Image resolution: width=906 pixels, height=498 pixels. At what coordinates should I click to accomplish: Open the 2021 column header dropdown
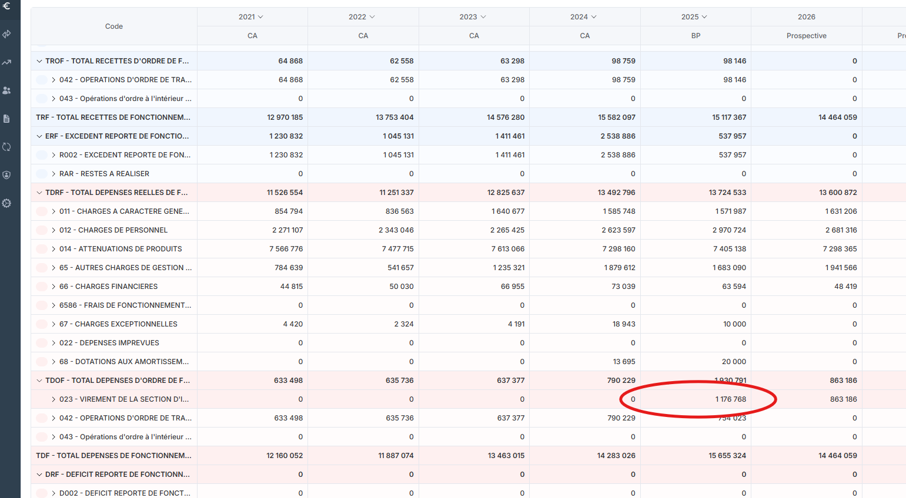[x=251, y=17]
